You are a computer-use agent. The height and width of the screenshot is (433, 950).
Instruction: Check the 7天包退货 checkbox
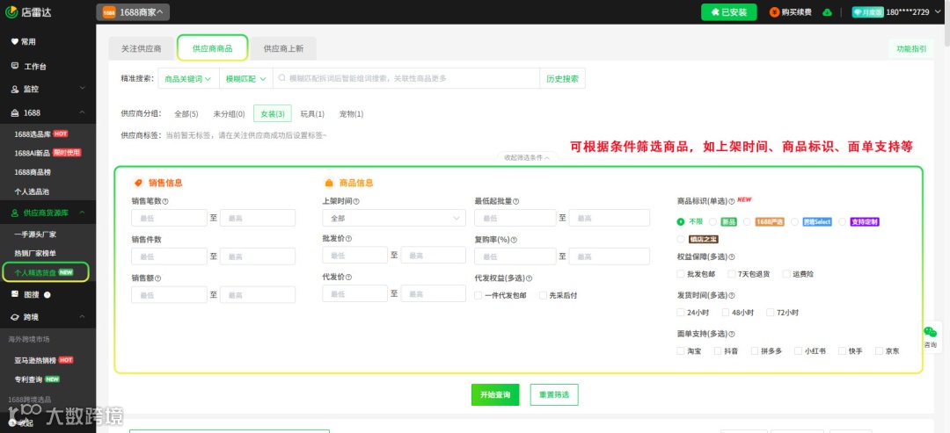click(732, 274)
